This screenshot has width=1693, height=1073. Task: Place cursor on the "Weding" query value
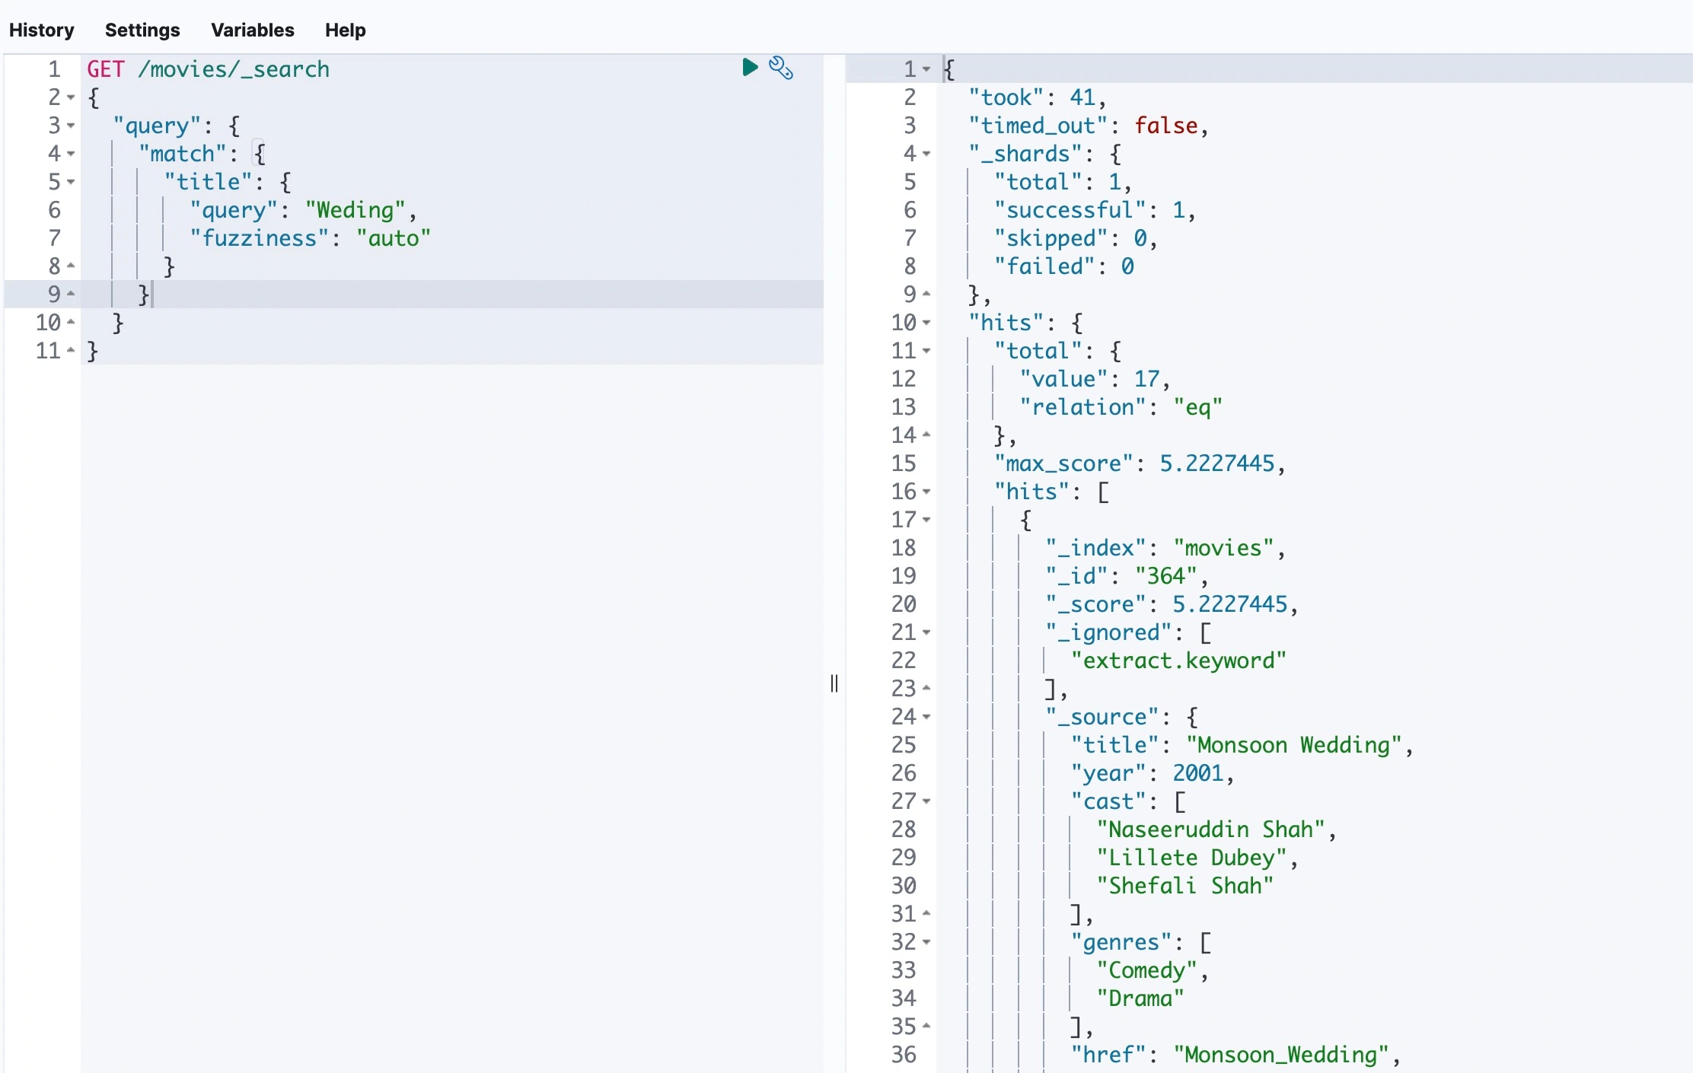pos(355,210)
